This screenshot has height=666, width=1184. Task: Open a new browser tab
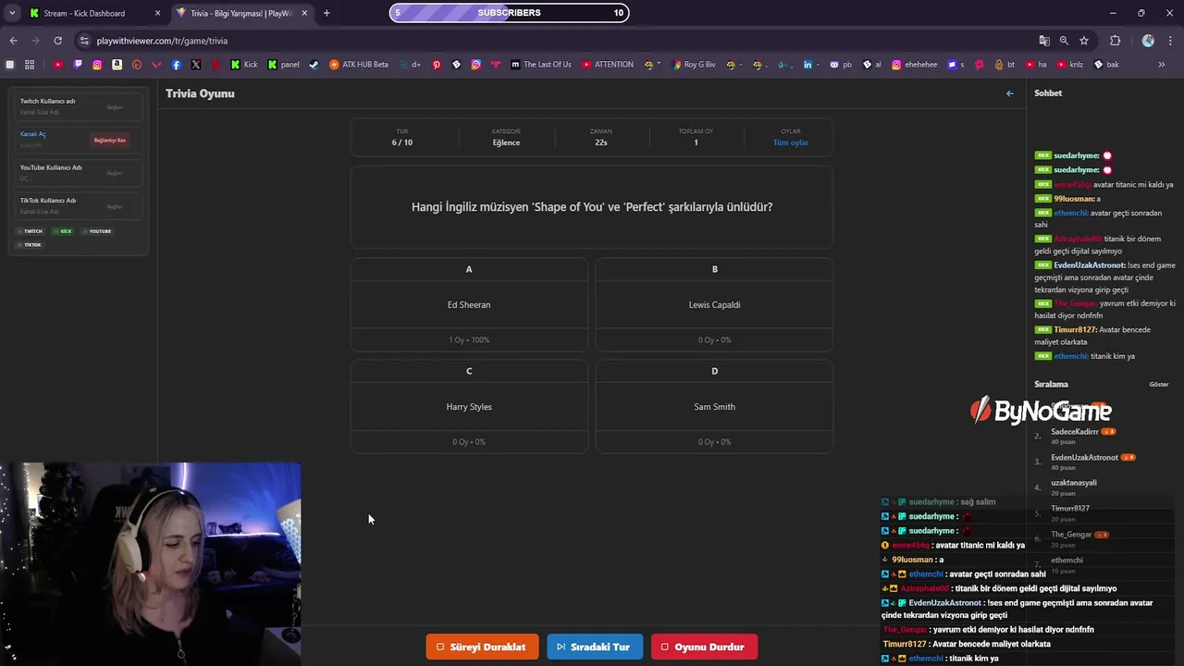(327, 13)
